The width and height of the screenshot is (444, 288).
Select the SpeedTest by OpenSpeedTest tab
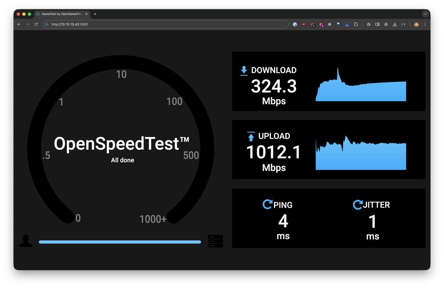(x=62, y=14)
